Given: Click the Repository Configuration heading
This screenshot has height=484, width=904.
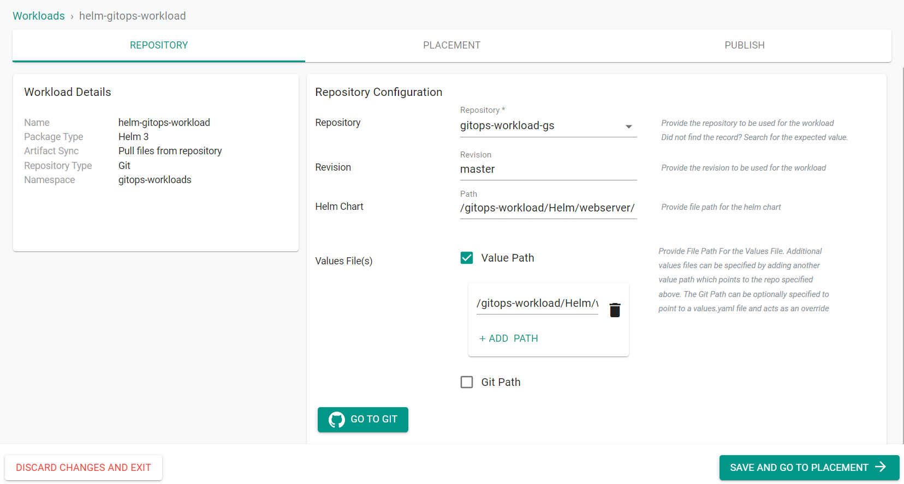Looking at the screenshot, I should click(x=379, y=92).
